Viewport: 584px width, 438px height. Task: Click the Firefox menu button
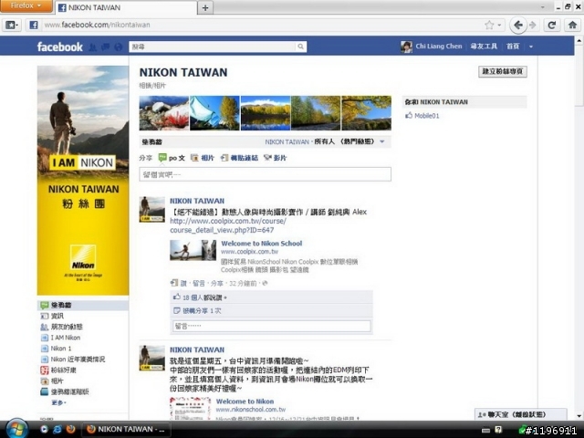coord(26,5)
